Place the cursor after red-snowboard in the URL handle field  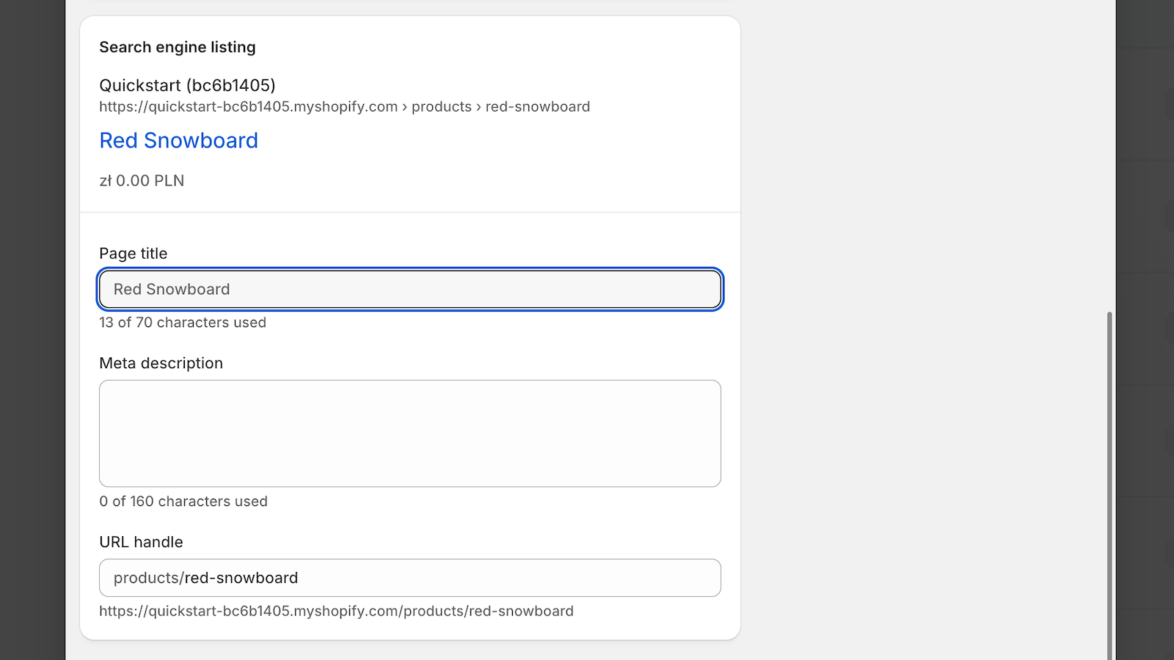(299, 578)
